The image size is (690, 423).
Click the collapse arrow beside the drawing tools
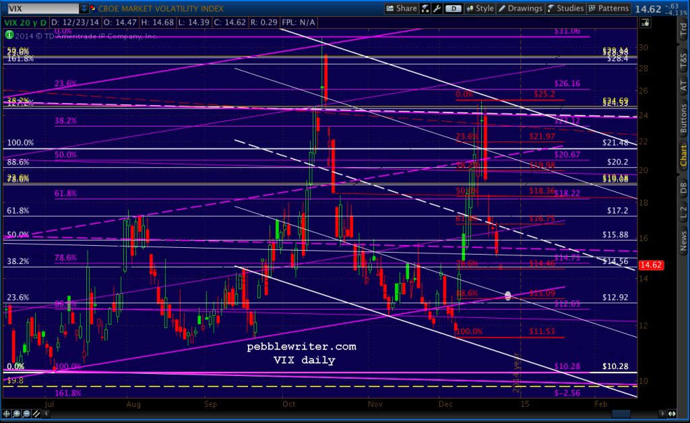coord(46,414)
